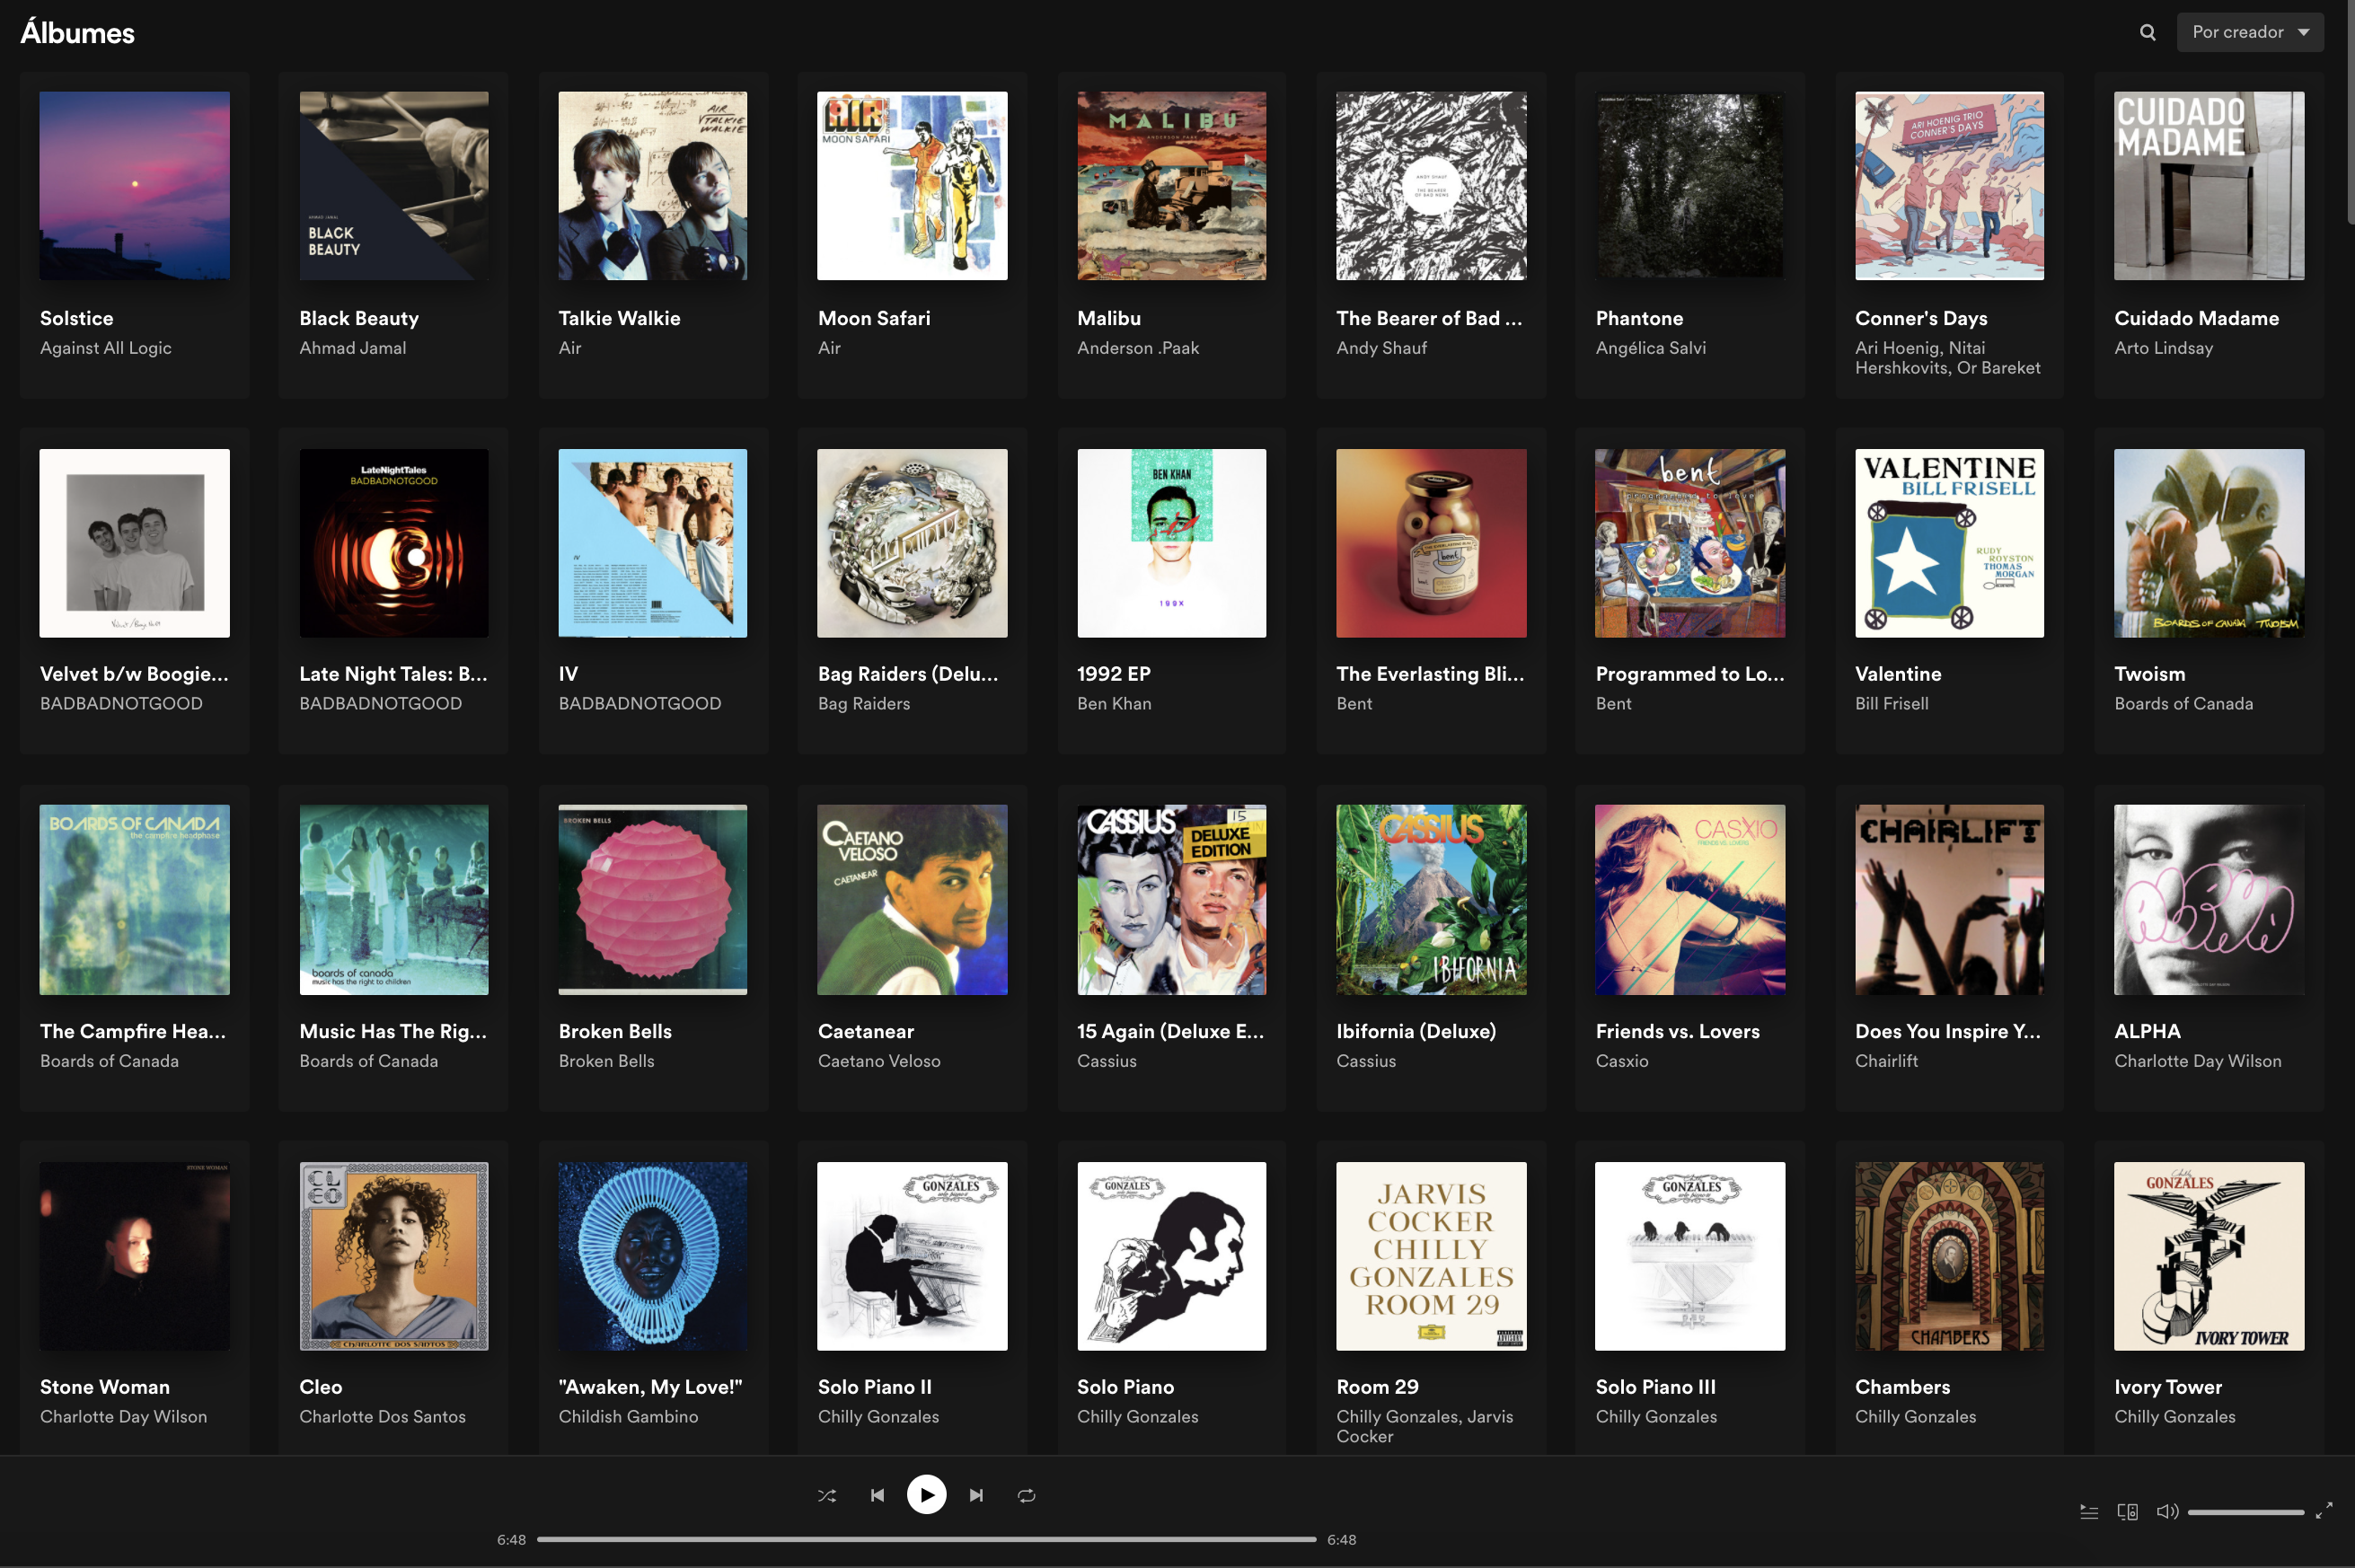Open the Broken Bells album cover
Screen dimensions: 2355x1568
tap(653, 900)
